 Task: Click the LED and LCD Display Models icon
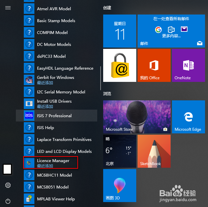29,151
